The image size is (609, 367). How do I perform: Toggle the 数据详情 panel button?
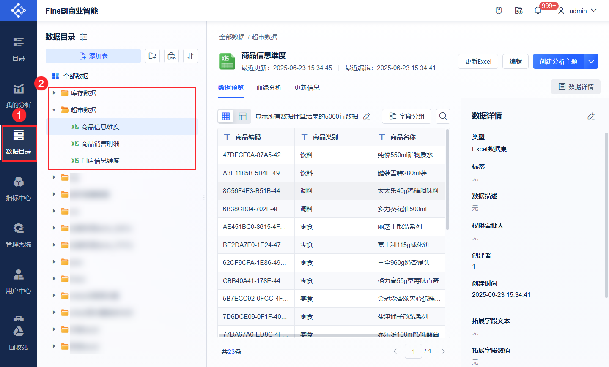[x=576, y=87]
